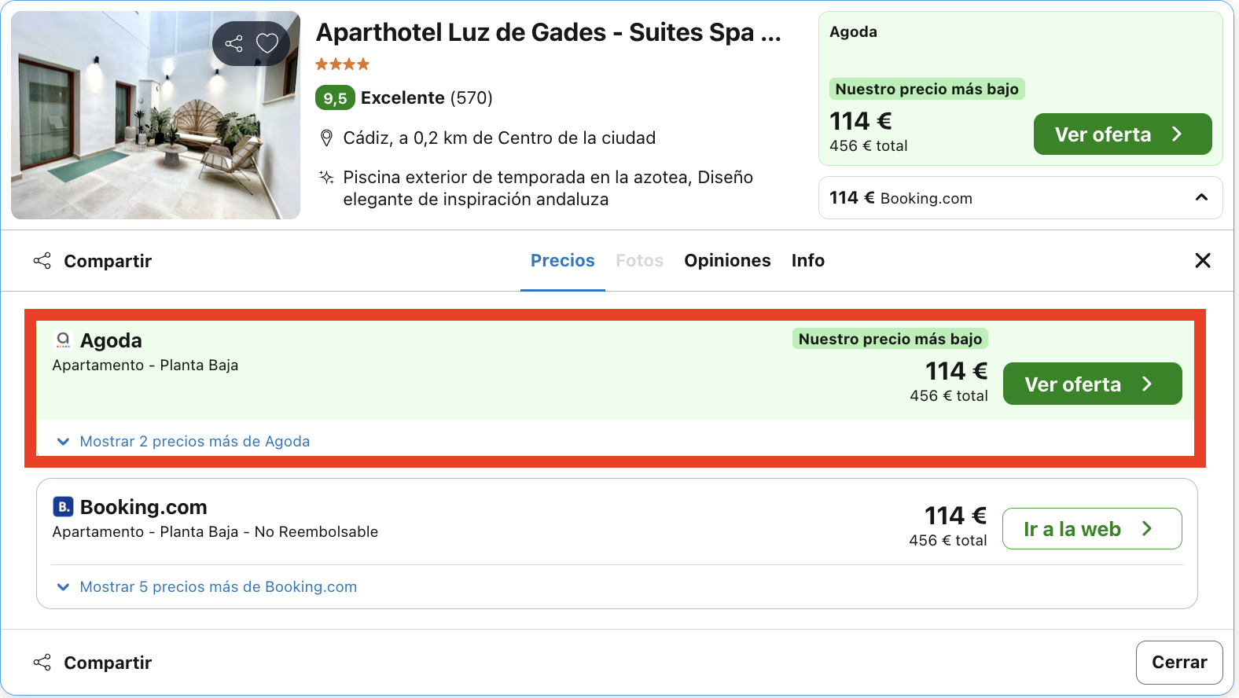Open the Fotos tab

[639, 260]
